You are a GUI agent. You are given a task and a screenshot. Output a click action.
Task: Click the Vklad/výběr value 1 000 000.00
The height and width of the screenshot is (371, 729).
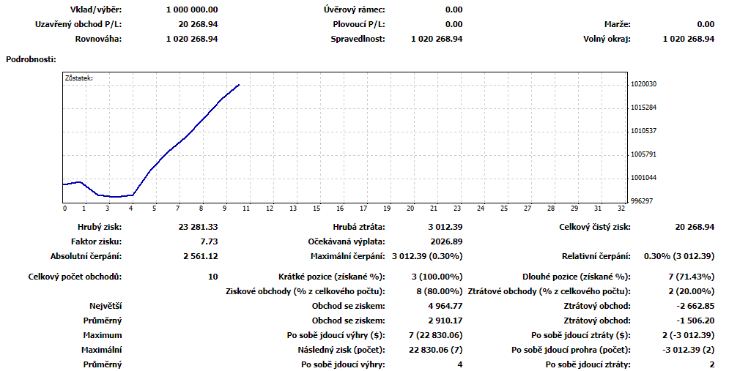coord(192,10)
